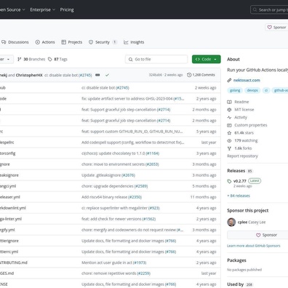The image size is (288, 288).
Task: Open the Releases heading link
Action: pos(236,171)
